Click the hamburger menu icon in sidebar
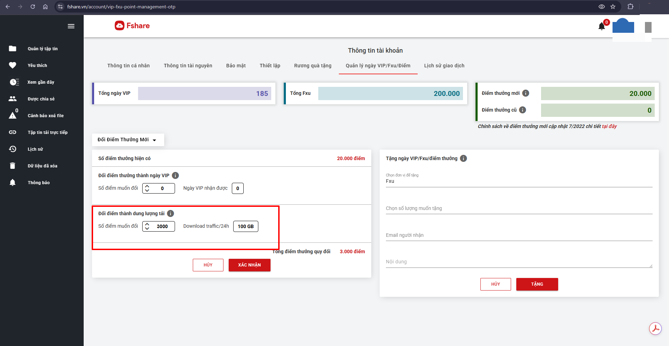Image resolution: width=669 pixels, height=346 pixels. click(71, 26)
